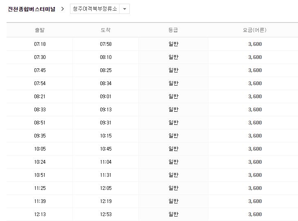The width and height of the screenshot is (298, 221).
Task: Click 일반 grade in the 08:51 row
Action: [173, 123]
